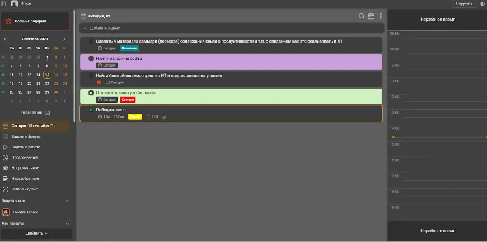The height and width of the screenshot is (242, 487).
Task: Click the search magnifier icon
Action: pos(362,16)
